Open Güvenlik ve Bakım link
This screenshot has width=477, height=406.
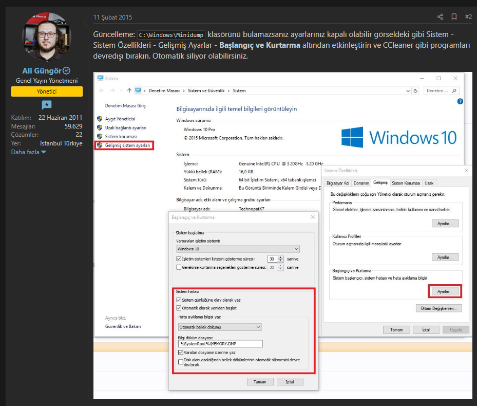click(x=123, y=326)
